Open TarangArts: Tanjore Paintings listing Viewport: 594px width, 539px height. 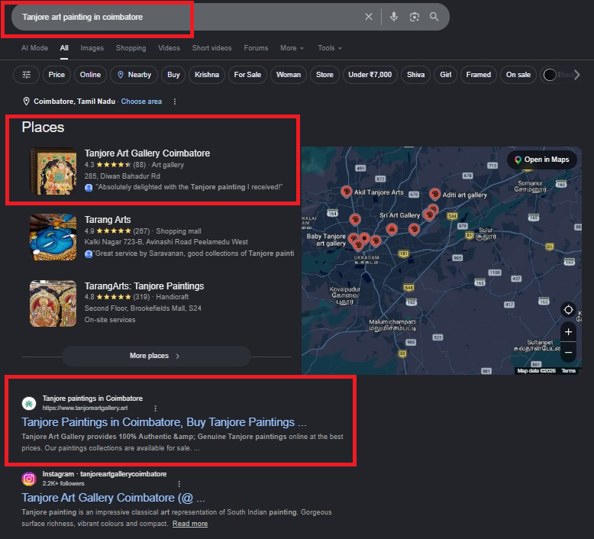click(144, 286)
